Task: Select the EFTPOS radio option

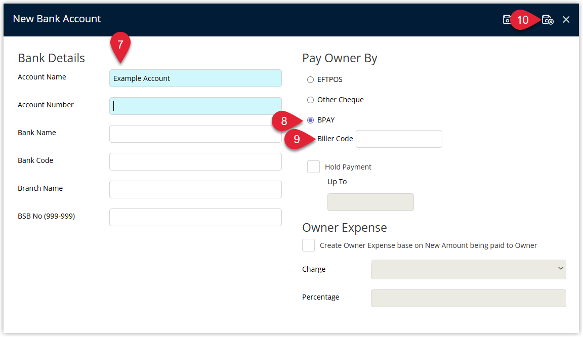Action: point(310,79)
